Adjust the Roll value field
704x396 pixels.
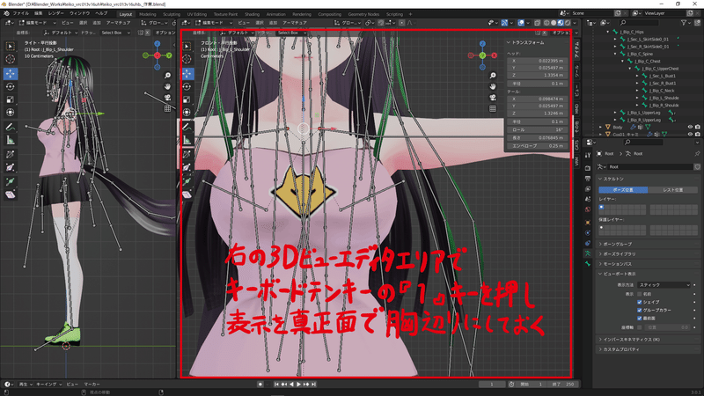[x=537, y=129]
